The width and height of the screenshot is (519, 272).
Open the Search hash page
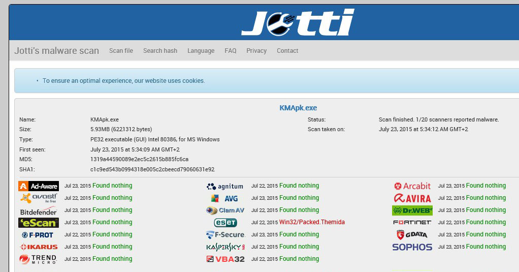pos(160,51)
